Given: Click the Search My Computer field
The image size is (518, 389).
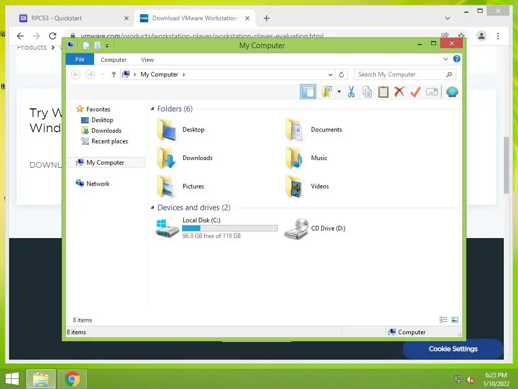Looking at the screenshot, I should 405,74.
